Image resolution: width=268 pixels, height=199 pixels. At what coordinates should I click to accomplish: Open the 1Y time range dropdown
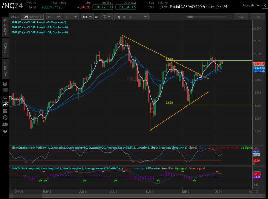pos(70,17)
